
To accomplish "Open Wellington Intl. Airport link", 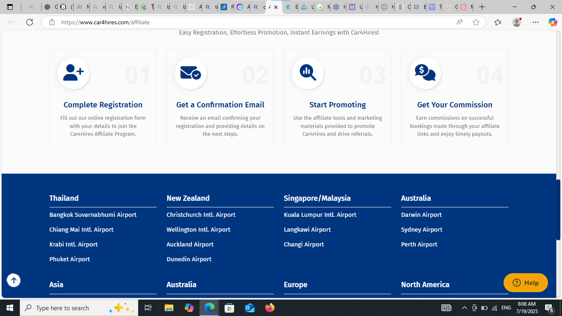I will click(198, 230).
